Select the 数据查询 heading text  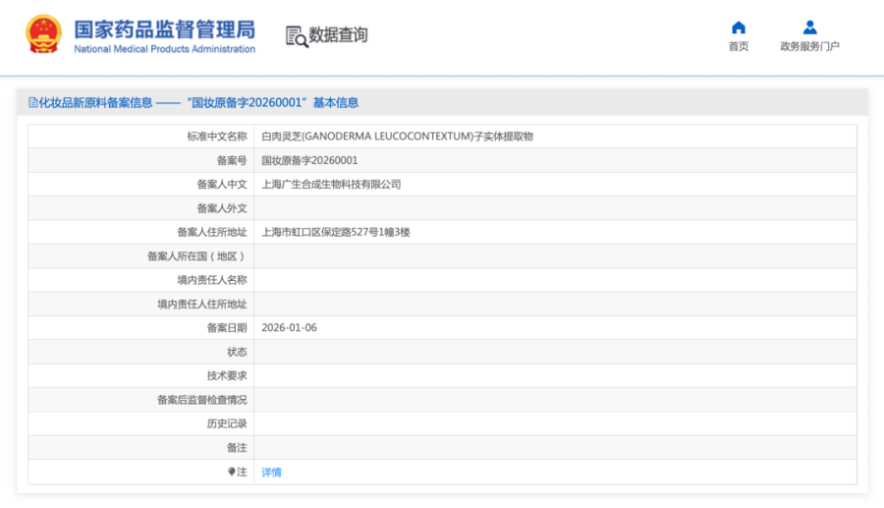pyautogui.click(x=338, y=34)
